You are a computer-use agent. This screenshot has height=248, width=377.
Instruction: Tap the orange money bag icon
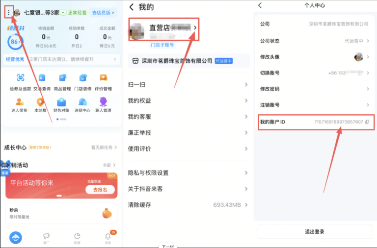tap(107, 213)
